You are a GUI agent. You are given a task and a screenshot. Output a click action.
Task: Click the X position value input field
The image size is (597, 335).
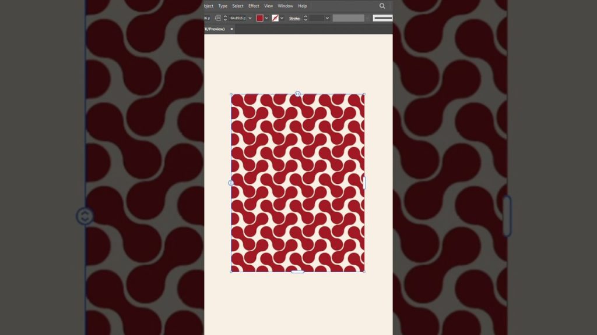[237, 18]
